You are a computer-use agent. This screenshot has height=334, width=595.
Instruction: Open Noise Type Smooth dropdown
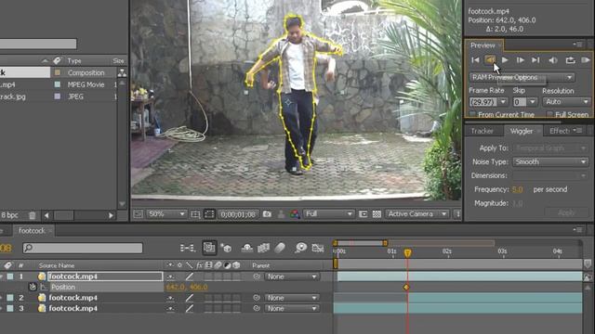click(x=550, y=161)
